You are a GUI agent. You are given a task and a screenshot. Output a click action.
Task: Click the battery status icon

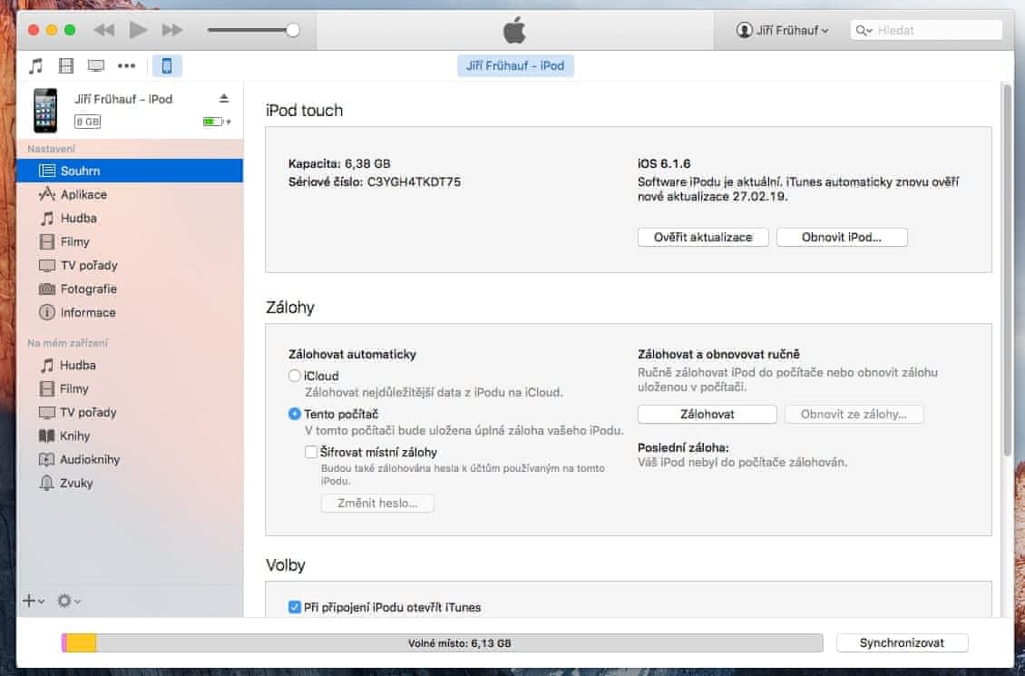pos(214,122)
